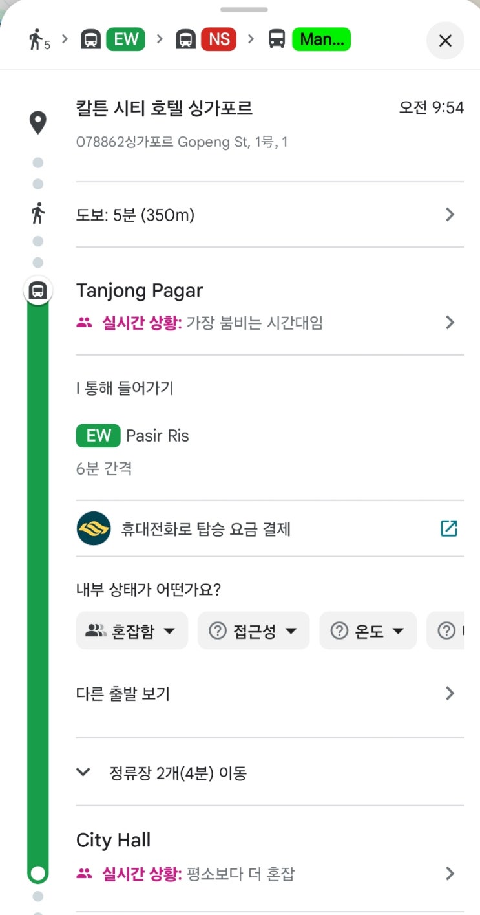Open City Hall live busyness chevron

(450, 874)
